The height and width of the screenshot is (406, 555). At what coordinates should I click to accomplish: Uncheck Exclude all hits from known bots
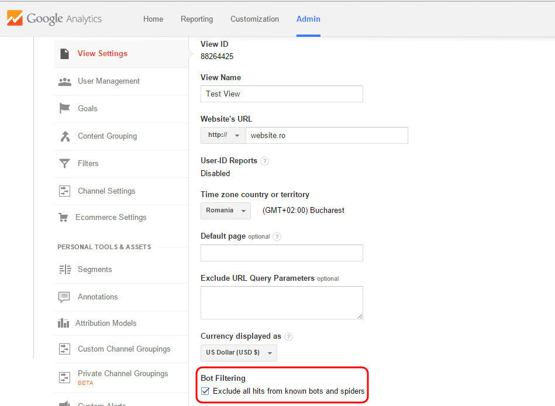click(205, 391)
